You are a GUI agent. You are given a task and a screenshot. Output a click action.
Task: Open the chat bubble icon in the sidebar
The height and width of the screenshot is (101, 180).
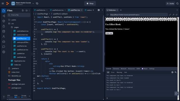[4, 47]
